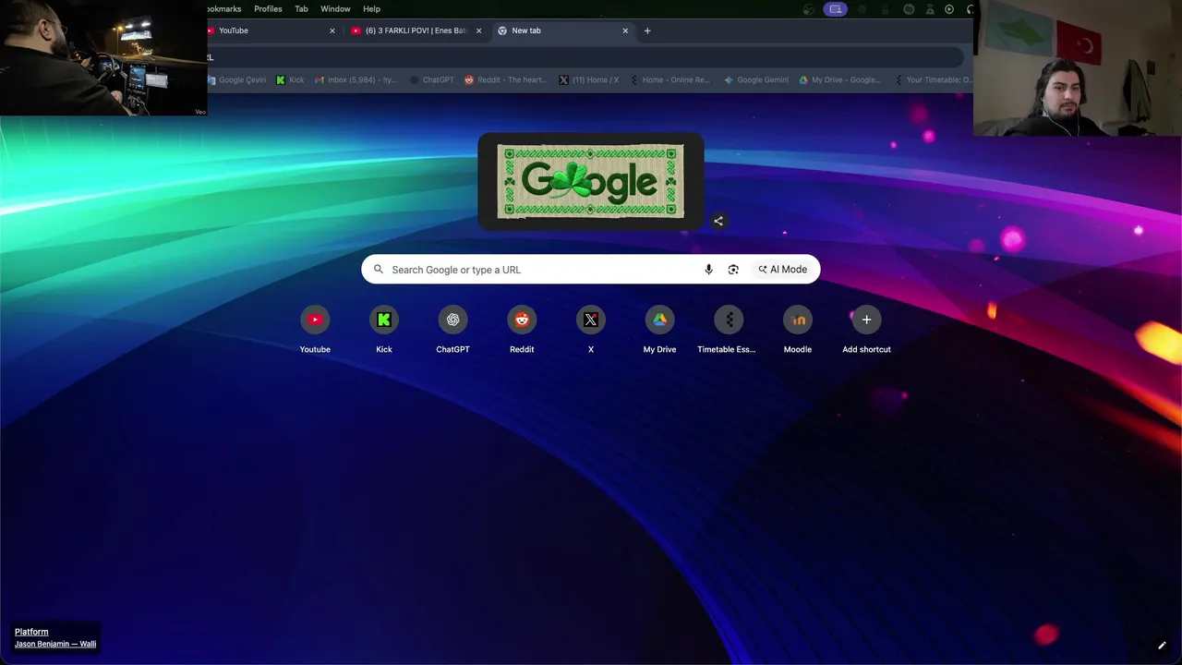The height and width of the screenshot is (665, 1182).
Task: Click the play-circle menu bar status icon
Action: (949, 9)
